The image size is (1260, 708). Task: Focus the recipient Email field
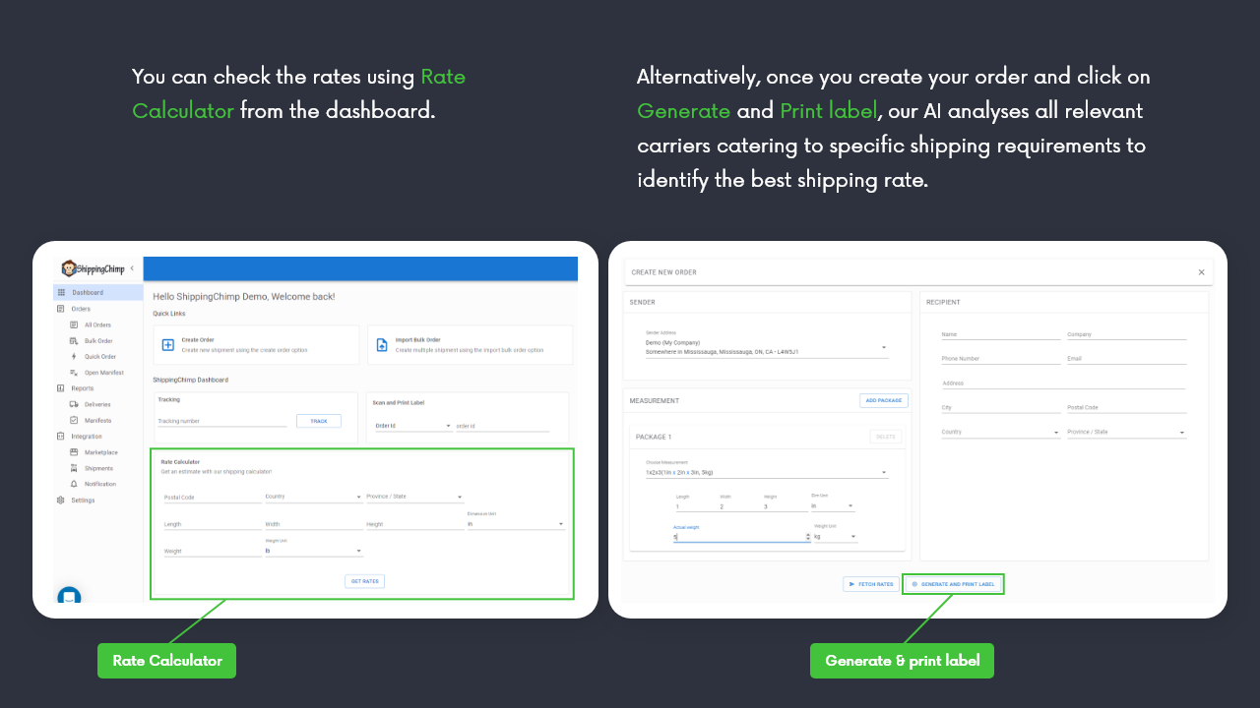tap(1126, 359)
